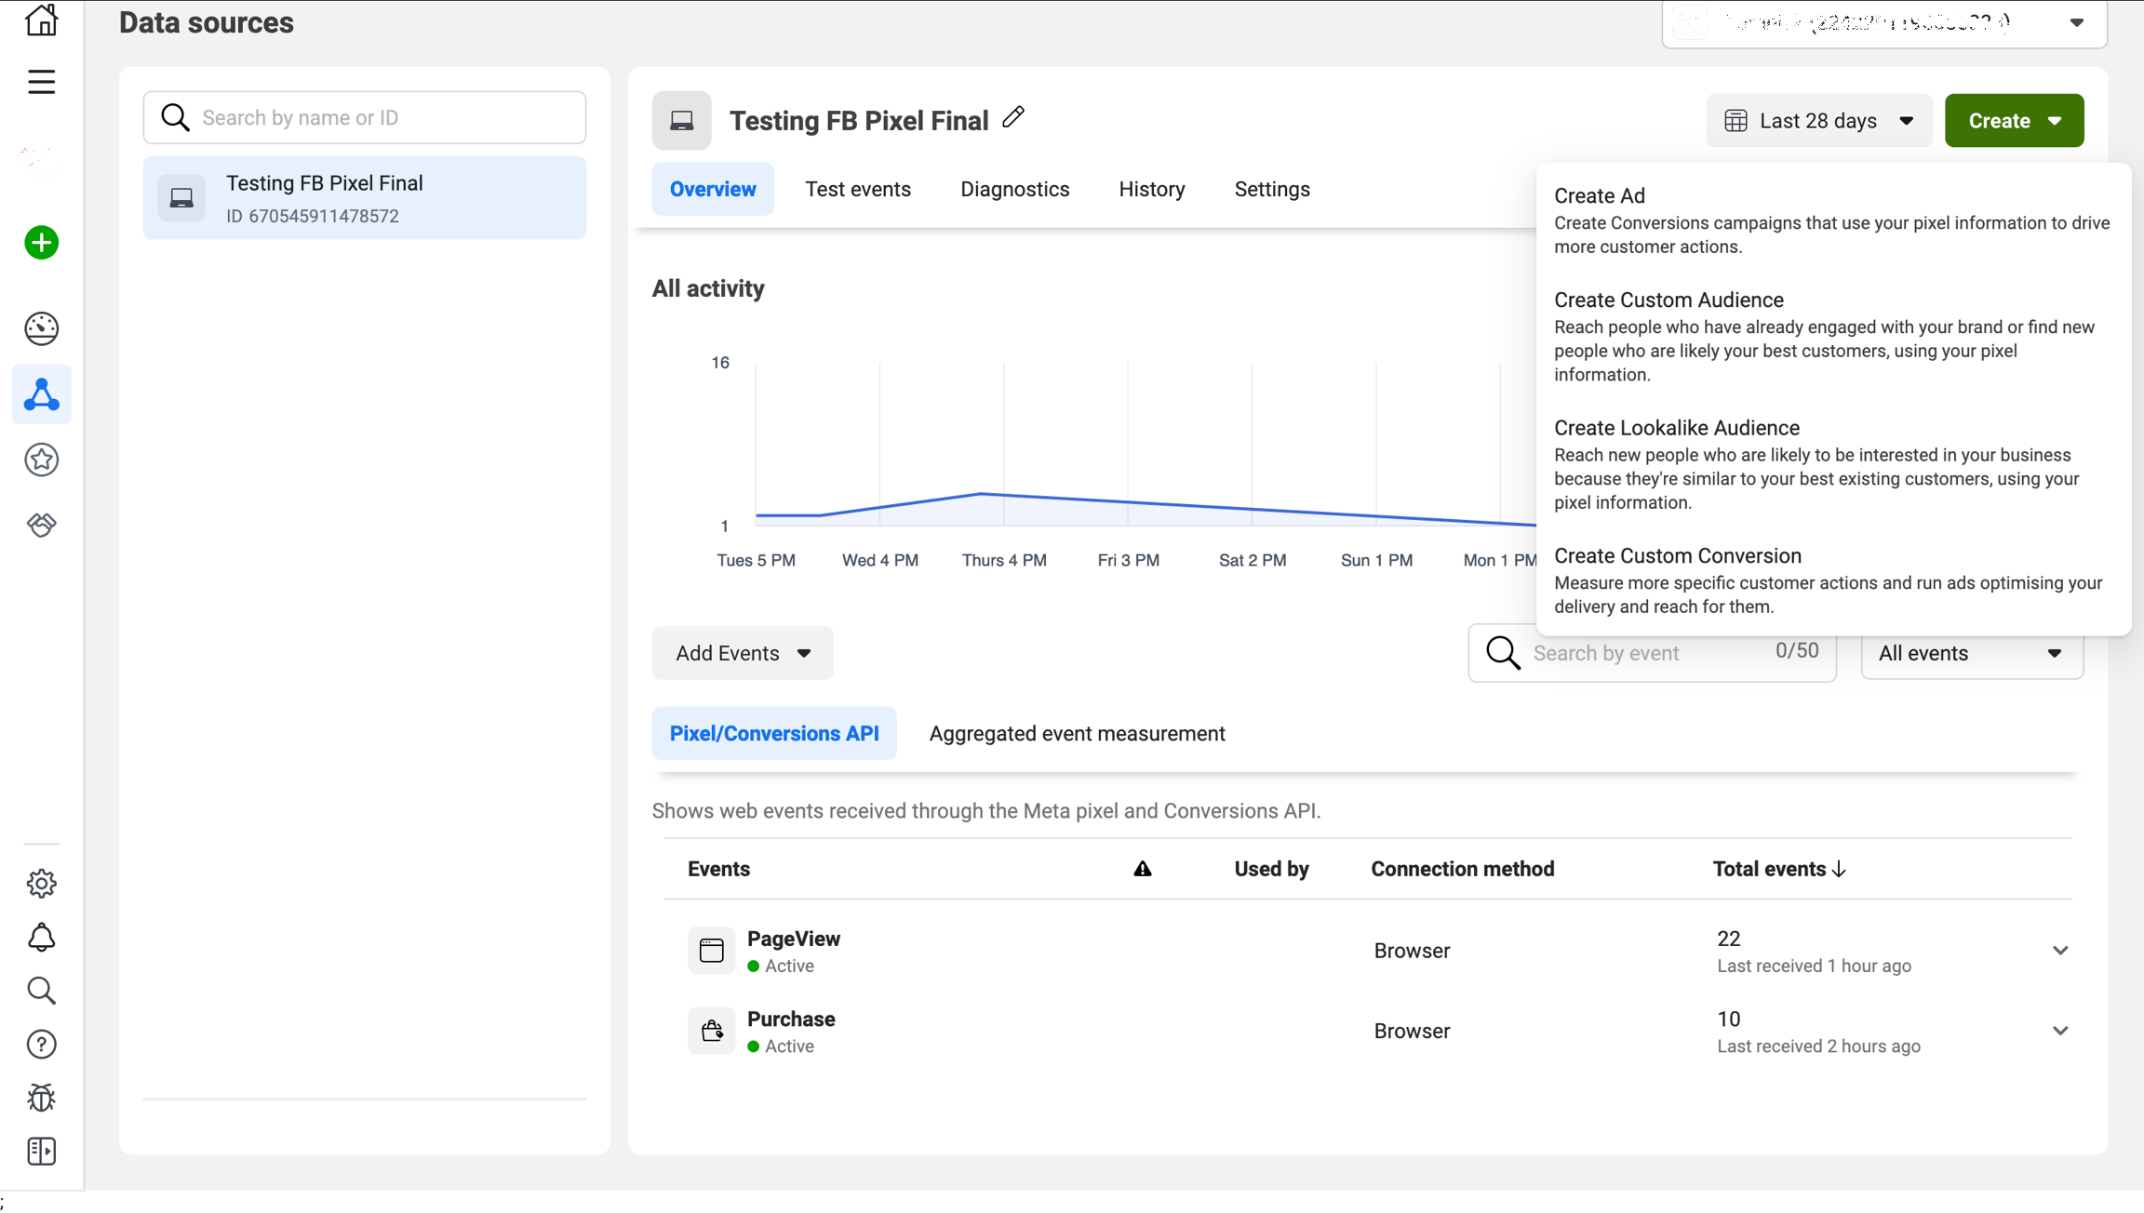Click the Search by name or ID field
Screen dimensions: 2144x1213
365,117
